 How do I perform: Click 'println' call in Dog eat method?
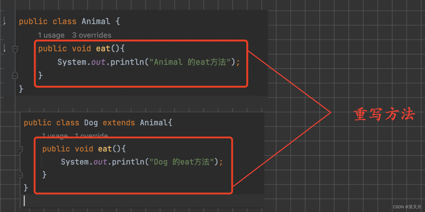coord(128,162)
